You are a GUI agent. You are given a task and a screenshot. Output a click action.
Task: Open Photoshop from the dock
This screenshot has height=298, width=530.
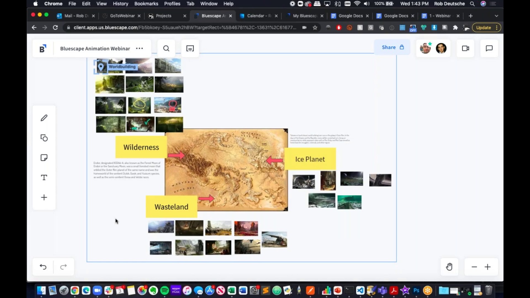417,291
